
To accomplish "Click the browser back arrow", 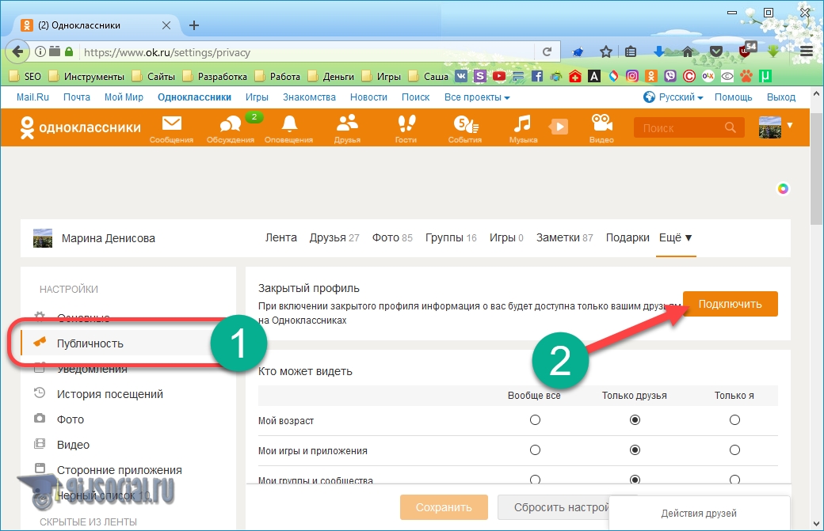I will point(17,51).
